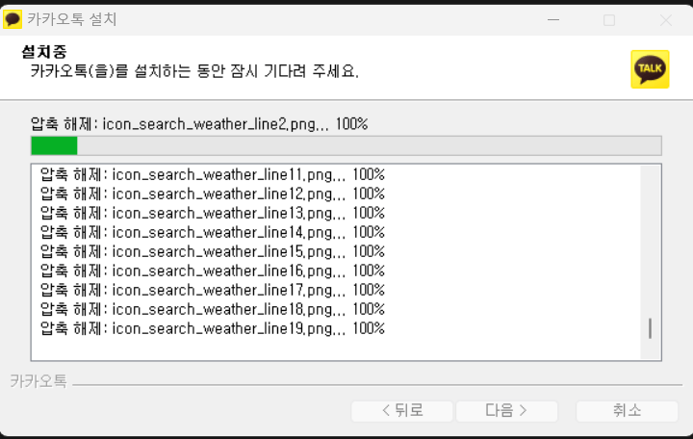This screenshot has height=439, width=693.
Task: Click the 카카오톡 설치 window title text
Action: pyautogui.click(x=72, y=19)
